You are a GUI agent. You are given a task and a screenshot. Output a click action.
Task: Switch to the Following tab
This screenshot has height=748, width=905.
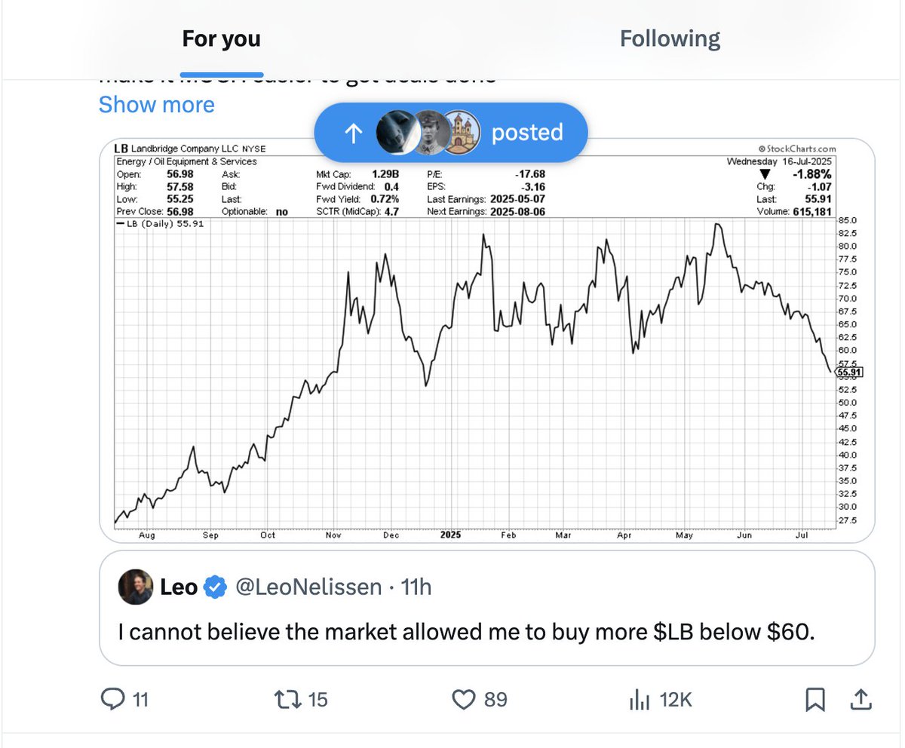pyautogui.click(x=670, y=38)
